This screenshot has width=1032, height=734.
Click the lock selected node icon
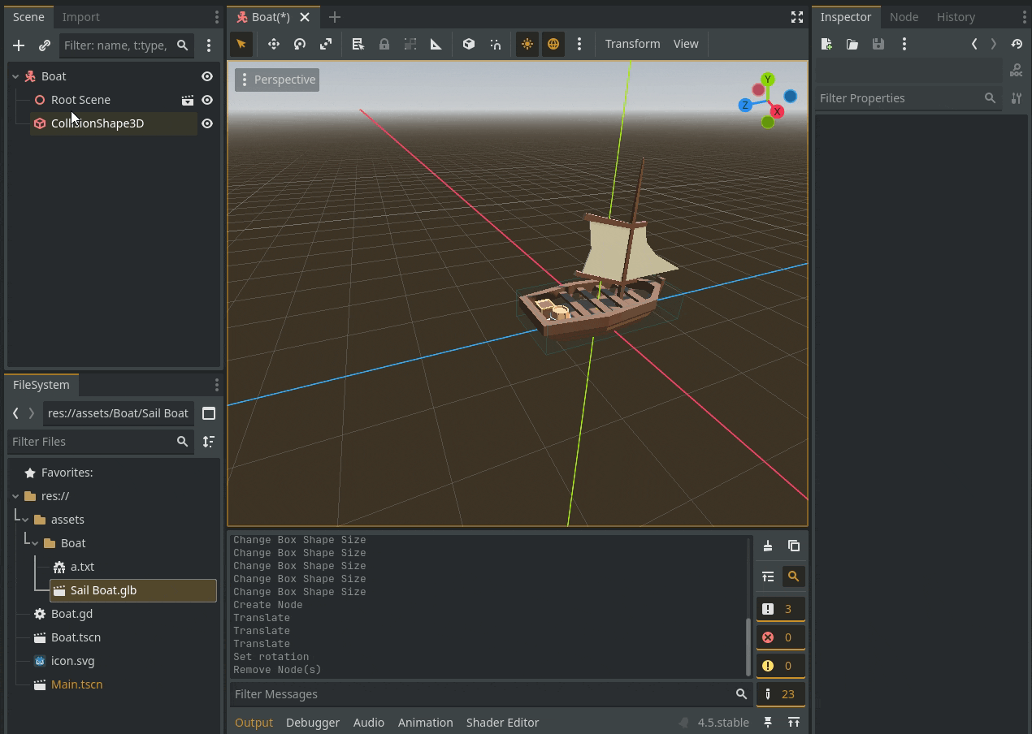[x=384, y=44]
